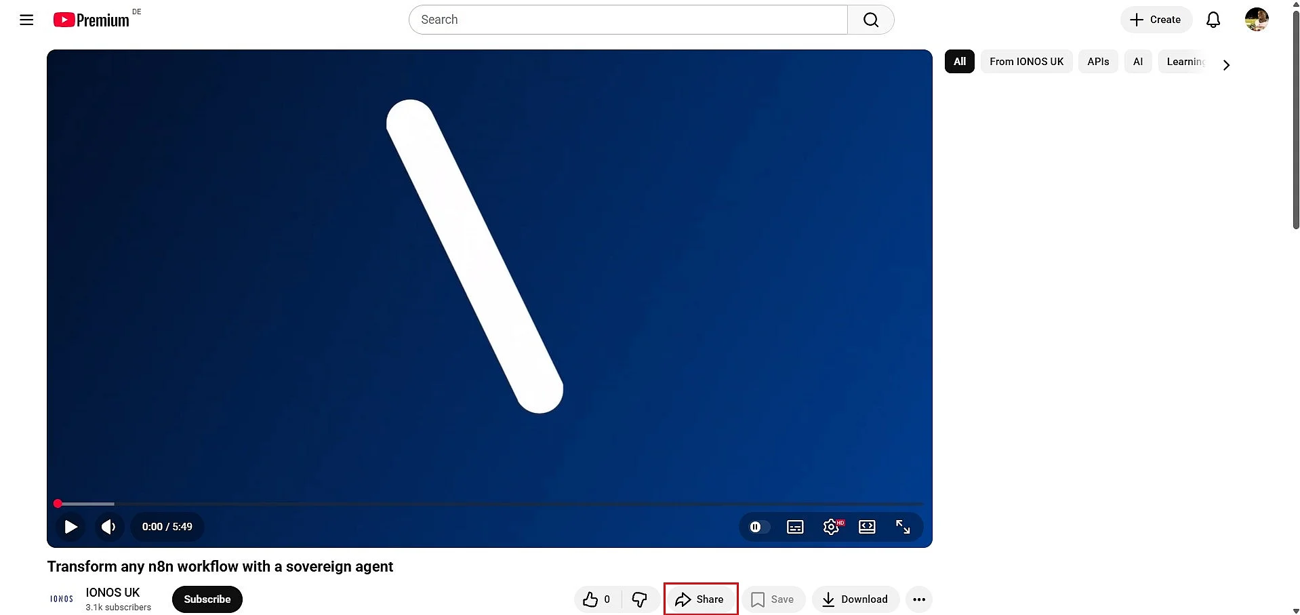The image size is (1300, 615).
Task: Select the All filter chip
Action: click(x=960, y=62)
